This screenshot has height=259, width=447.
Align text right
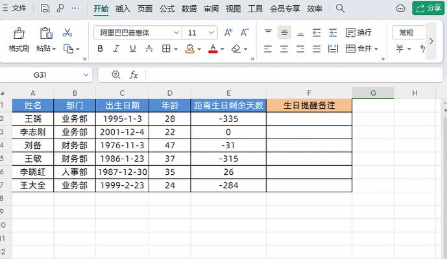point(300,49)
